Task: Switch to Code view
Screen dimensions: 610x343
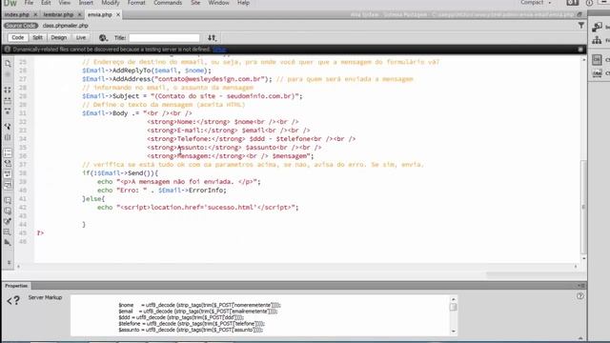Action: [17, 38]
